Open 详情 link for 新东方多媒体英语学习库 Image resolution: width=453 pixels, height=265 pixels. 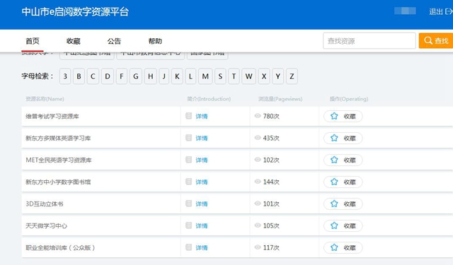point(202,138)
